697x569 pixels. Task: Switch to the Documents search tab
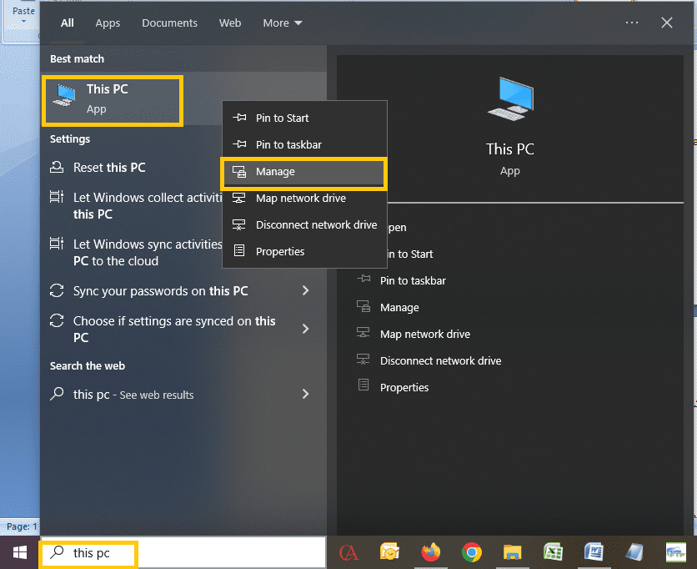[x=169, y=23]
